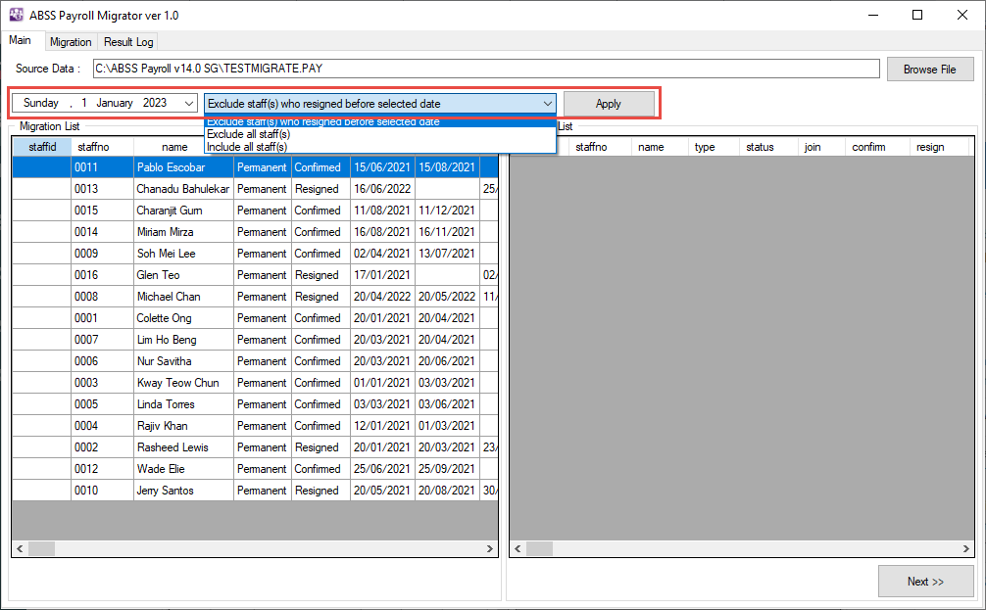
Task: Select highlighted 'Exclude staff(s) who resigned' list option
Action: point(380,121)
